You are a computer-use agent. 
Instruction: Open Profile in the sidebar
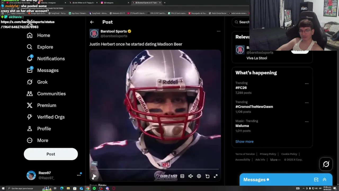39,129
